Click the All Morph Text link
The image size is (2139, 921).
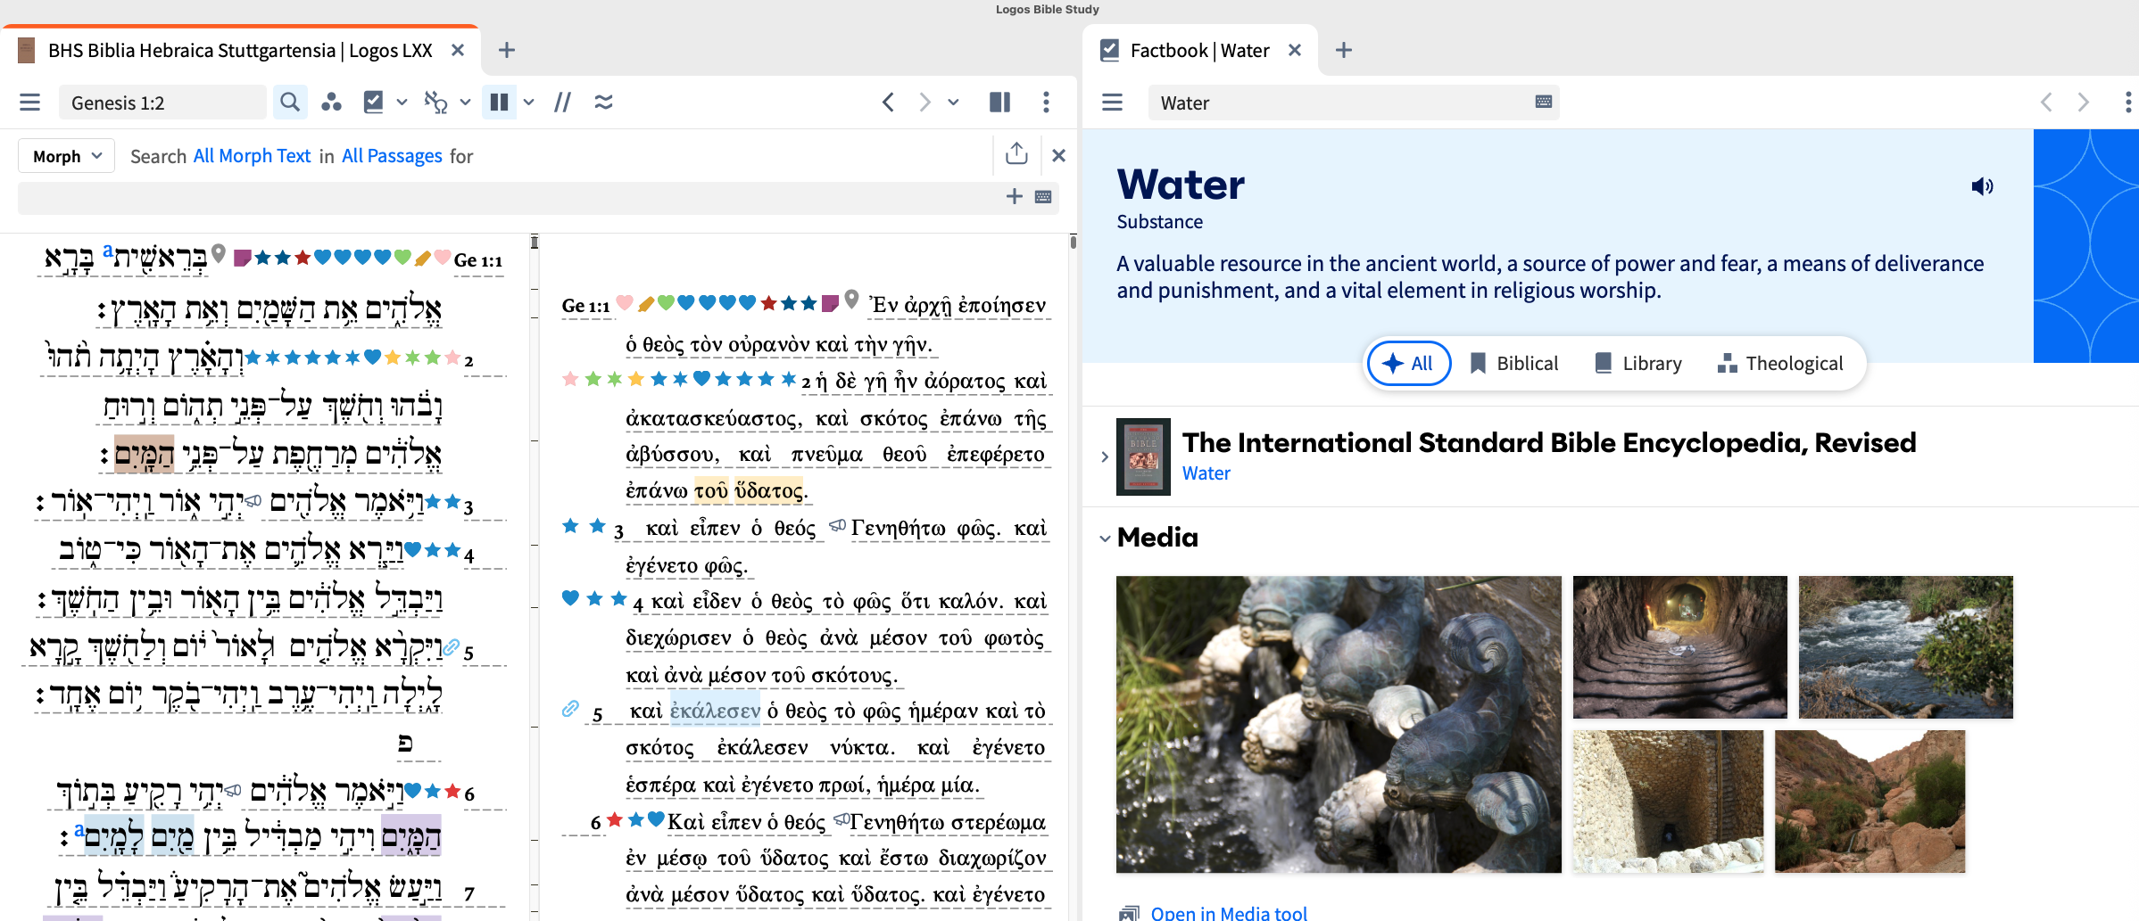click(252, 156)
